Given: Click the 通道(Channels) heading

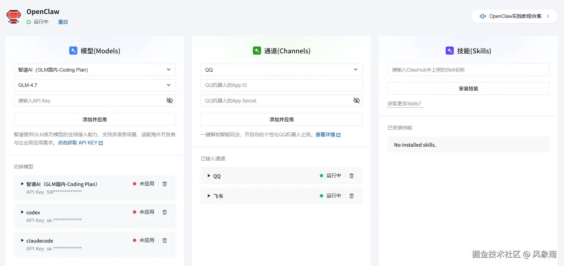Looking at the screenshot, I should click(x=287, y=51).
